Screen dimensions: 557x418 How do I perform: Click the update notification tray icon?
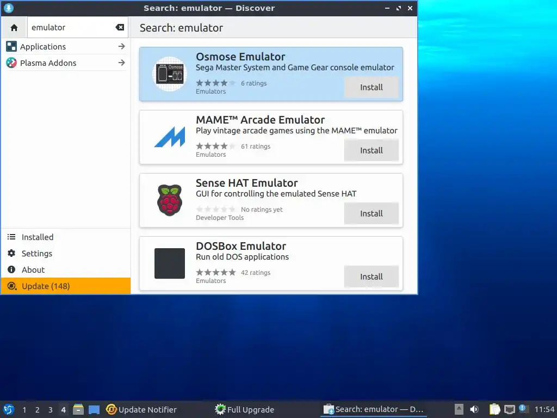(x=523, y=408)
